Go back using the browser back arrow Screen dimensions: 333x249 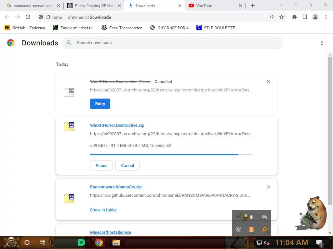(x=7, y=17)
